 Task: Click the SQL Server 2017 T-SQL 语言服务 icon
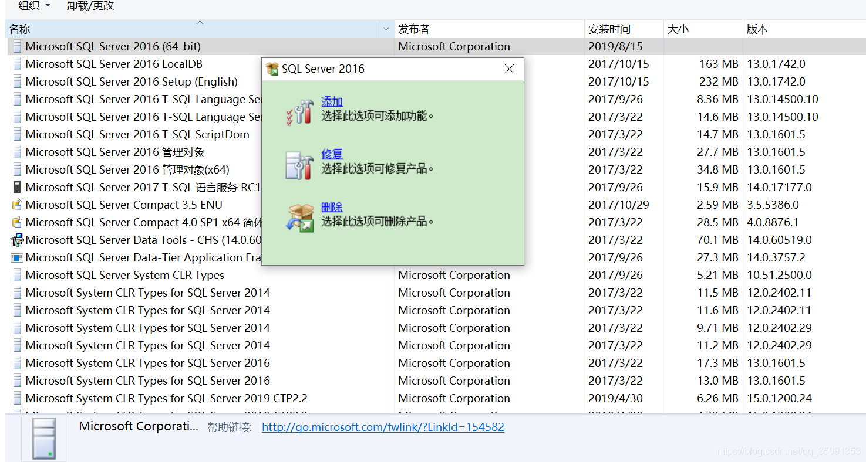16,187
